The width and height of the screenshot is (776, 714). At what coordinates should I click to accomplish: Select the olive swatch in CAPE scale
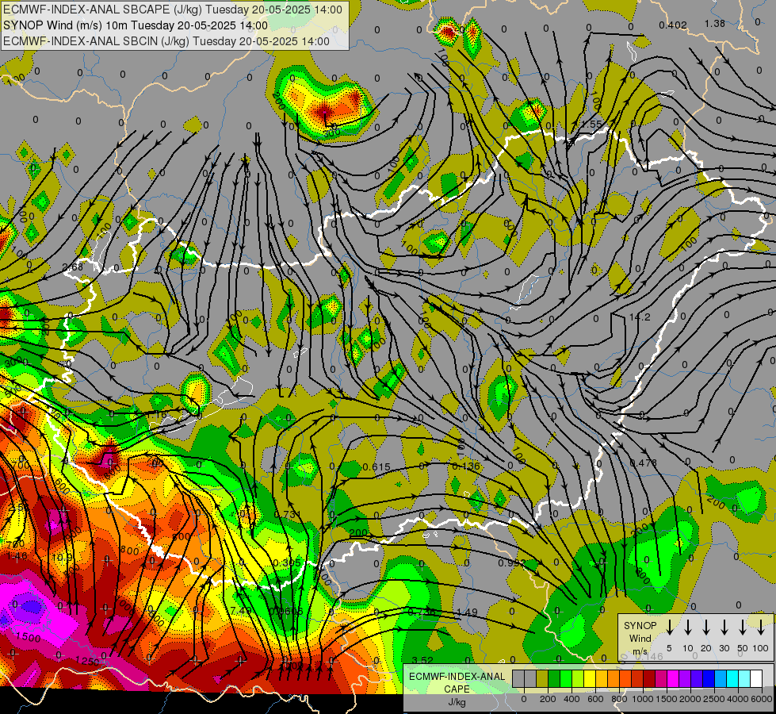point(542,678)
